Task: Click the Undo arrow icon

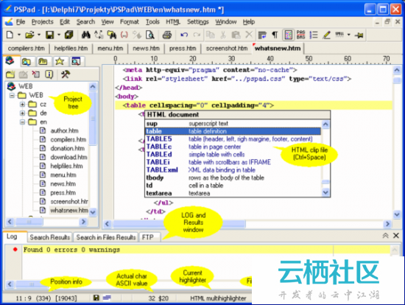Action: (x=184, y=35)
